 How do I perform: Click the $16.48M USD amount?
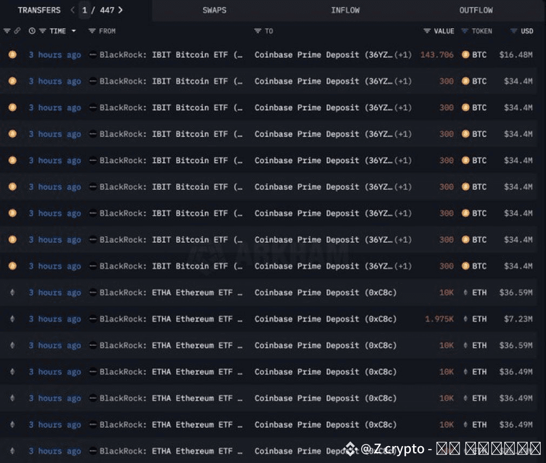click(x=516, y=55)
